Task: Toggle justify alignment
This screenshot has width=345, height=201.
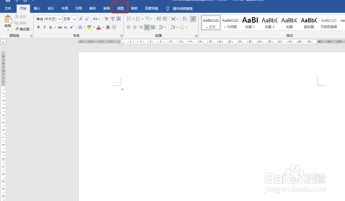Action: (x=147, y=27)
